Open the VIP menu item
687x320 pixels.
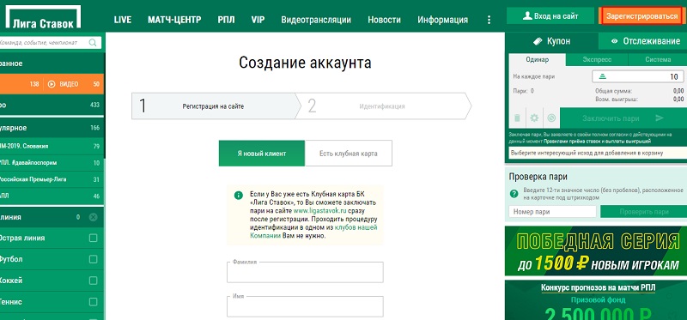click(x=258, y=20)
